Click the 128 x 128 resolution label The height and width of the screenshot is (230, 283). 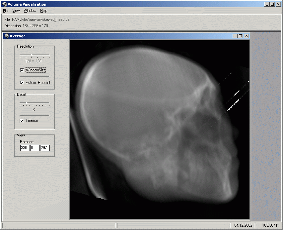pos(33,61)
